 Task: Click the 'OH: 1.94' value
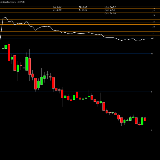[109, 10]
